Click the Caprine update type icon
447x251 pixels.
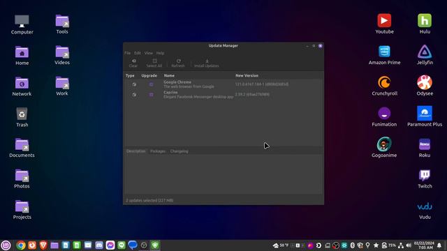134,95
